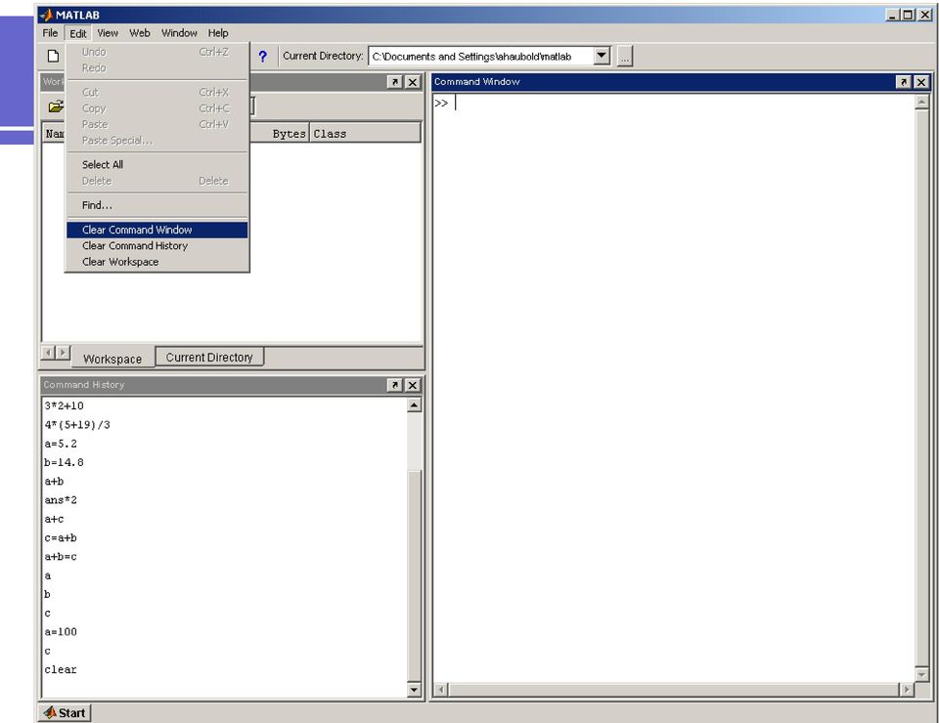This screenshot has height=723, width=939.
Task: Click tab scroll right arrow below Workspace
Action: 63,353
